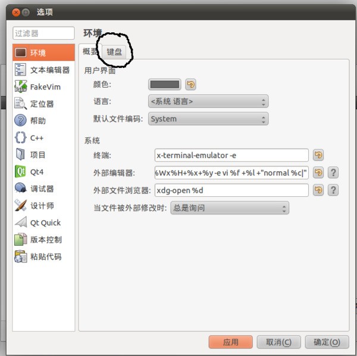
Task: Switch to the 概要 tab
Action: pos(90,51)
